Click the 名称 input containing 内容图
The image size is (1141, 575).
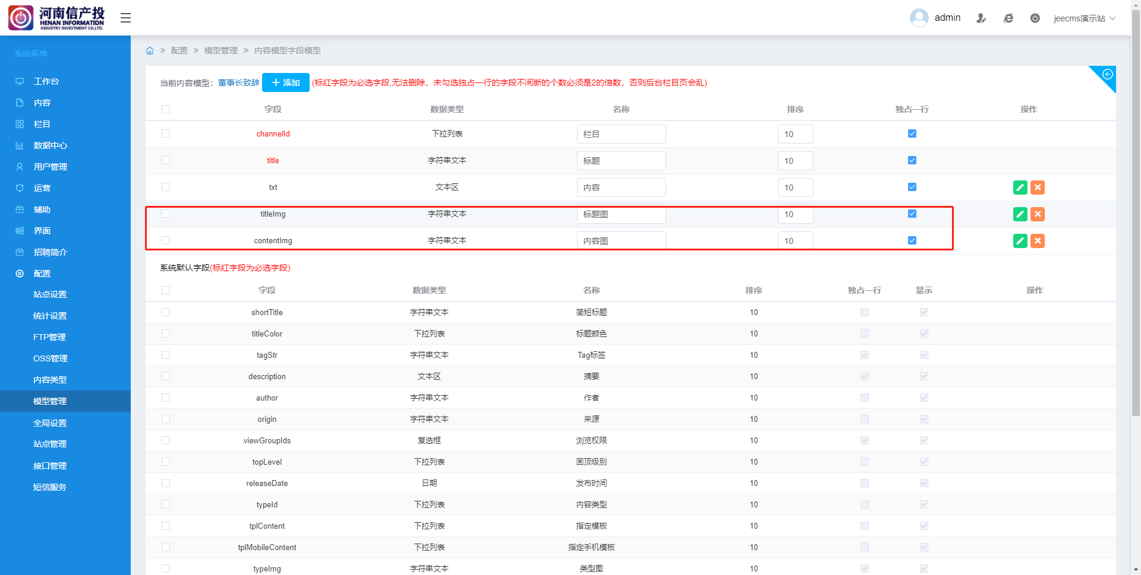point(622,241)
